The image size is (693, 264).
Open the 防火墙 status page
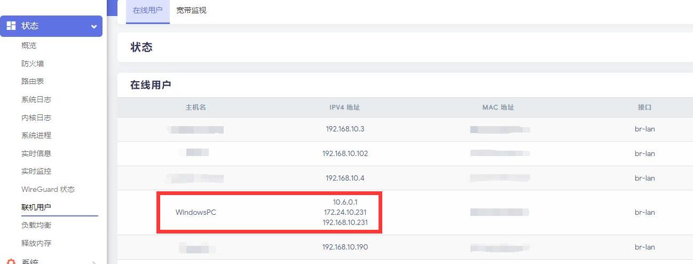click(33, 64)
